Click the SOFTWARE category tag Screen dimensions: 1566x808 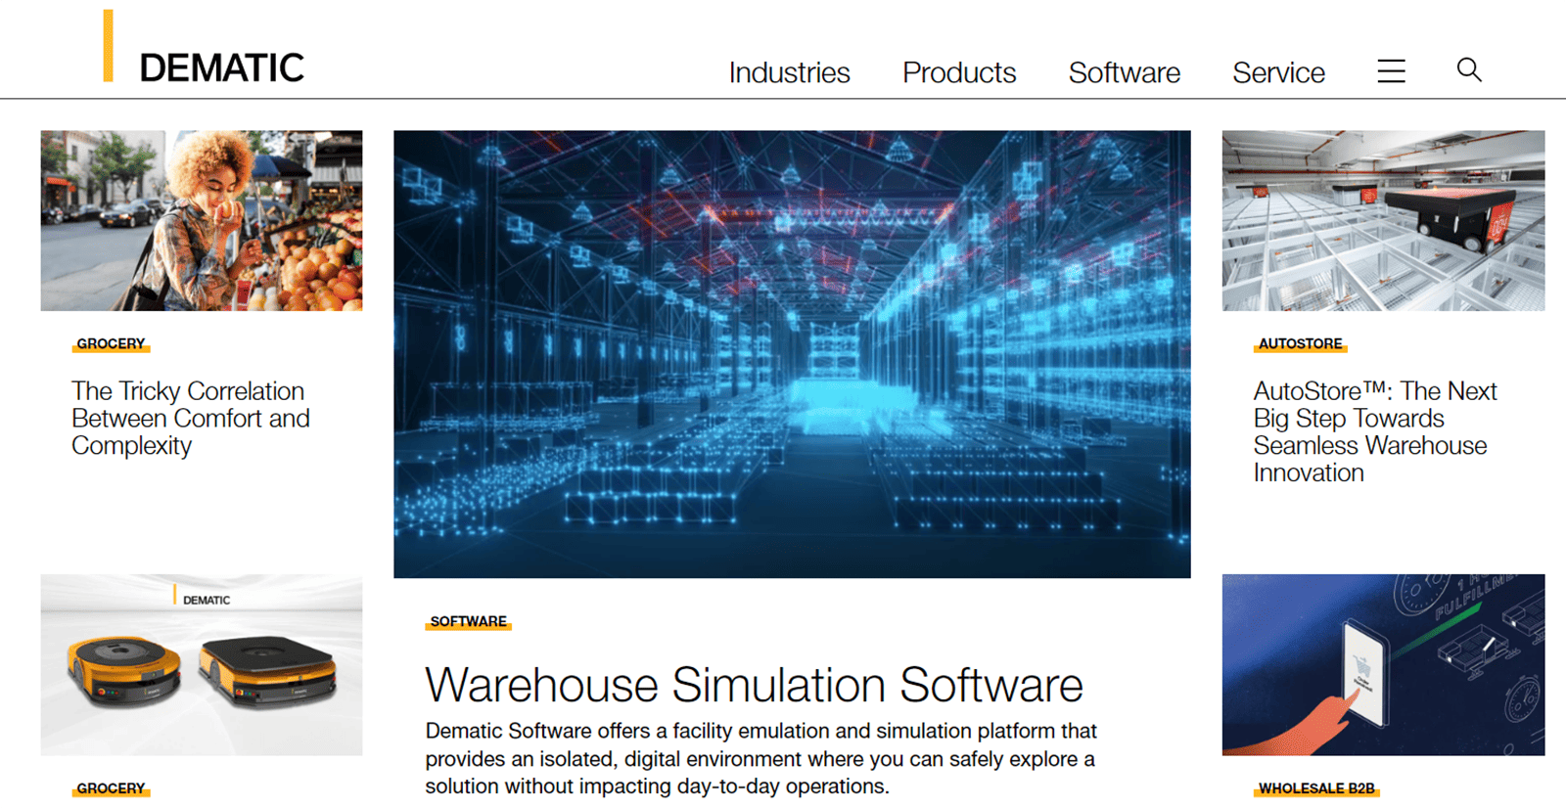point(468,622)
